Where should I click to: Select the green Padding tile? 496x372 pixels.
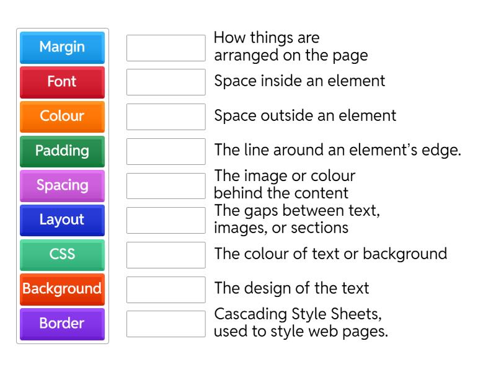coord(62,151)
